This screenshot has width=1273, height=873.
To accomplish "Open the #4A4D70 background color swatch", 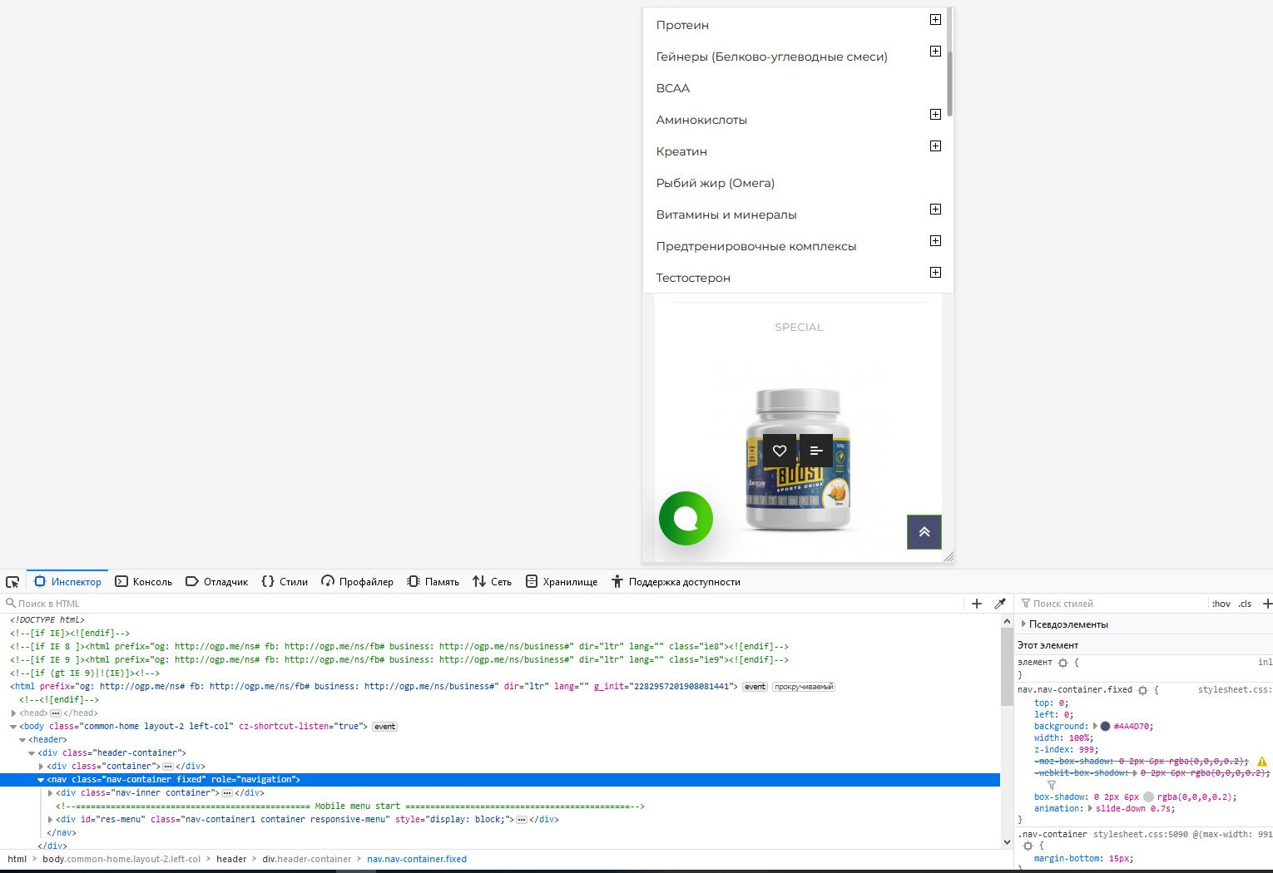I will pyautogui.click(x=1105, y=726).
